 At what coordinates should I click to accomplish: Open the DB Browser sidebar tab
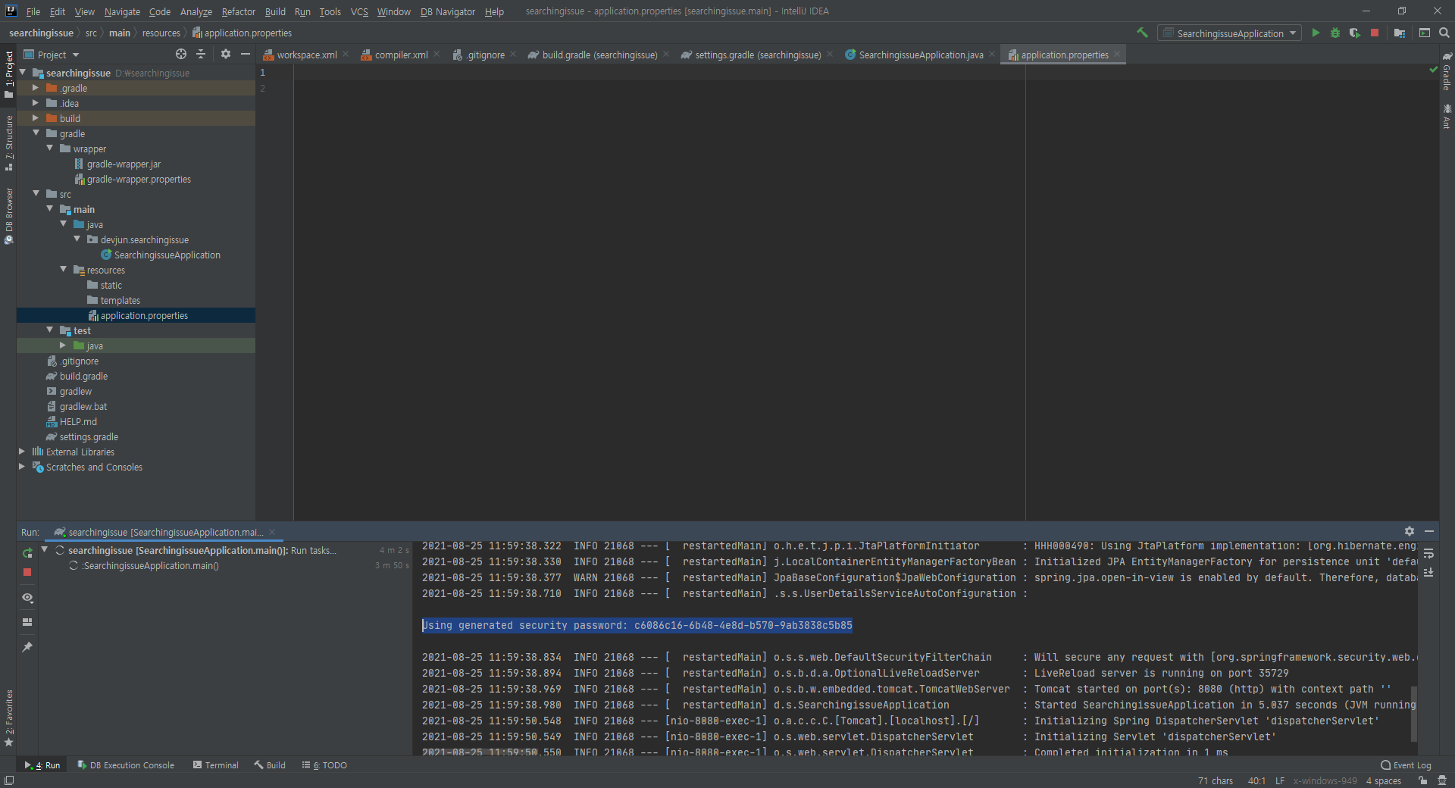(8, 215)
